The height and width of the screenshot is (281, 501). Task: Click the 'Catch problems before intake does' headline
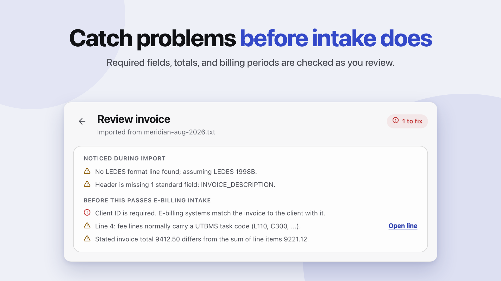[250, 39]
